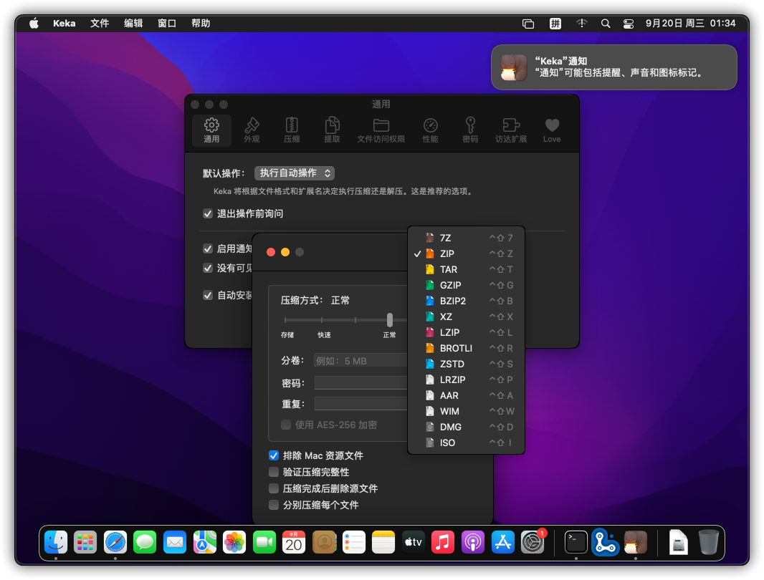Open the 窗口 menu

tap(167, 24)
